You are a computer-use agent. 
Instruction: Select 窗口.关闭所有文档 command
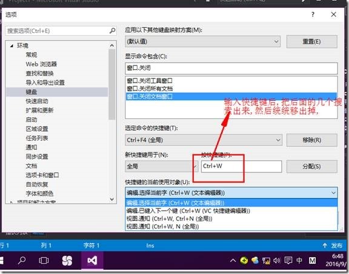(x=231, y=89)
